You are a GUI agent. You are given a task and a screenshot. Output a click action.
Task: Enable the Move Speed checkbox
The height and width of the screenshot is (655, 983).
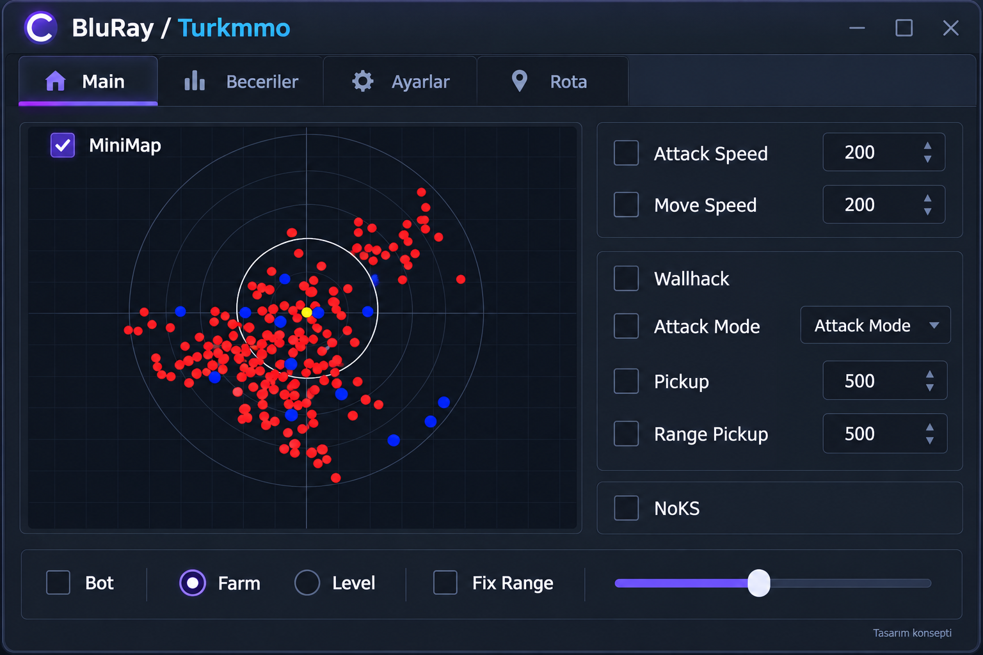(626, 205)
